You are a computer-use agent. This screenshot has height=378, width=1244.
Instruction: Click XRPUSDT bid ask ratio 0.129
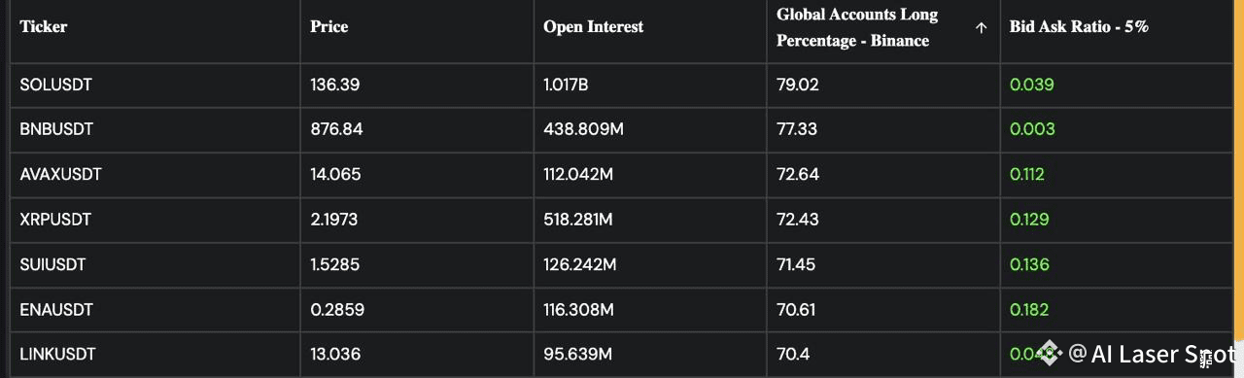click(x=1029, y=220)
